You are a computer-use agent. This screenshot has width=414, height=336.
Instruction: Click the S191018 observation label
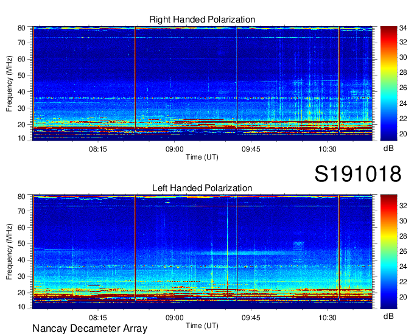[358, 173]
